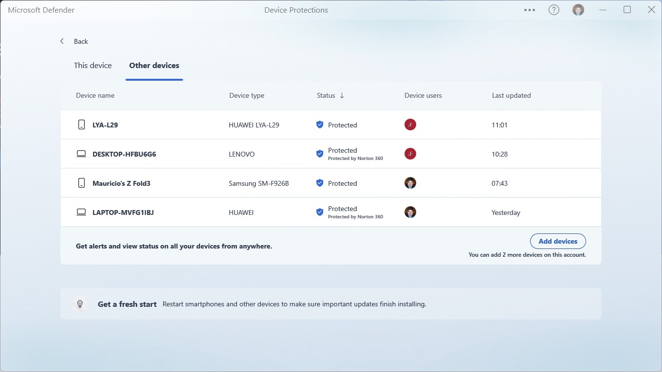Click the LENOVO device type cell
662x372 pixels.
click(x=242, y=154)
